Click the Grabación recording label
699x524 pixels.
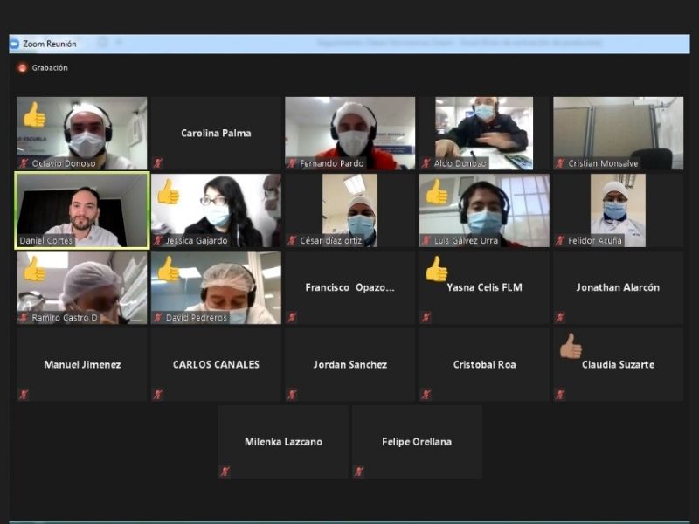(x=50, y=68)
